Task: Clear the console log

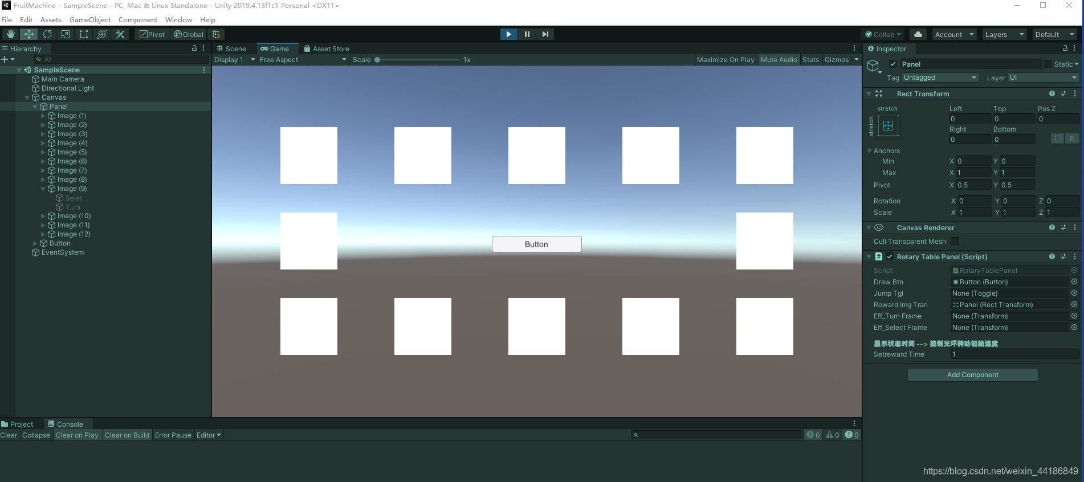Action: pos(9,435)
